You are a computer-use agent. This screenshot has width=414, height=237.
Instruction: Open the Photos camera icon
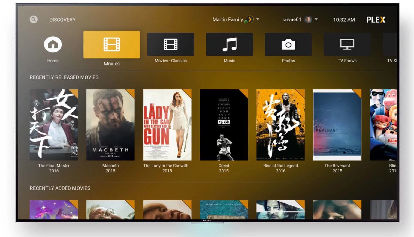coord(288,44)
